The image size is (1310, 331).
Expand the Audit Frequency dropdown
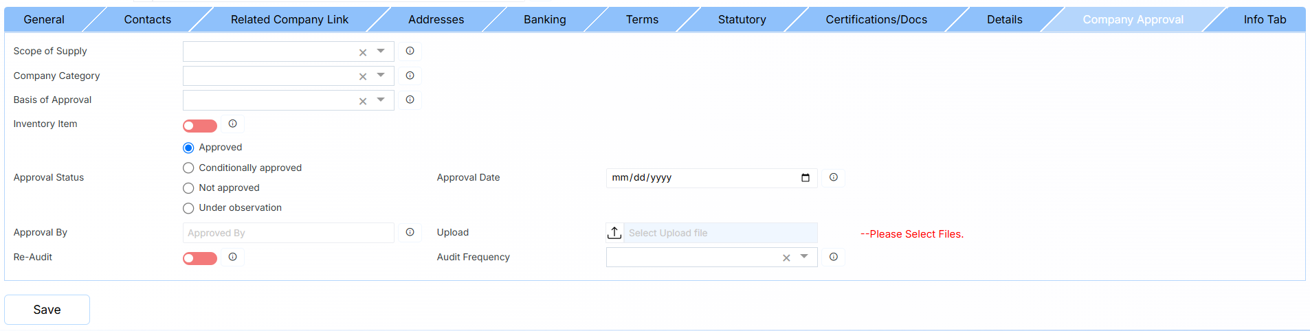(804, 257)
